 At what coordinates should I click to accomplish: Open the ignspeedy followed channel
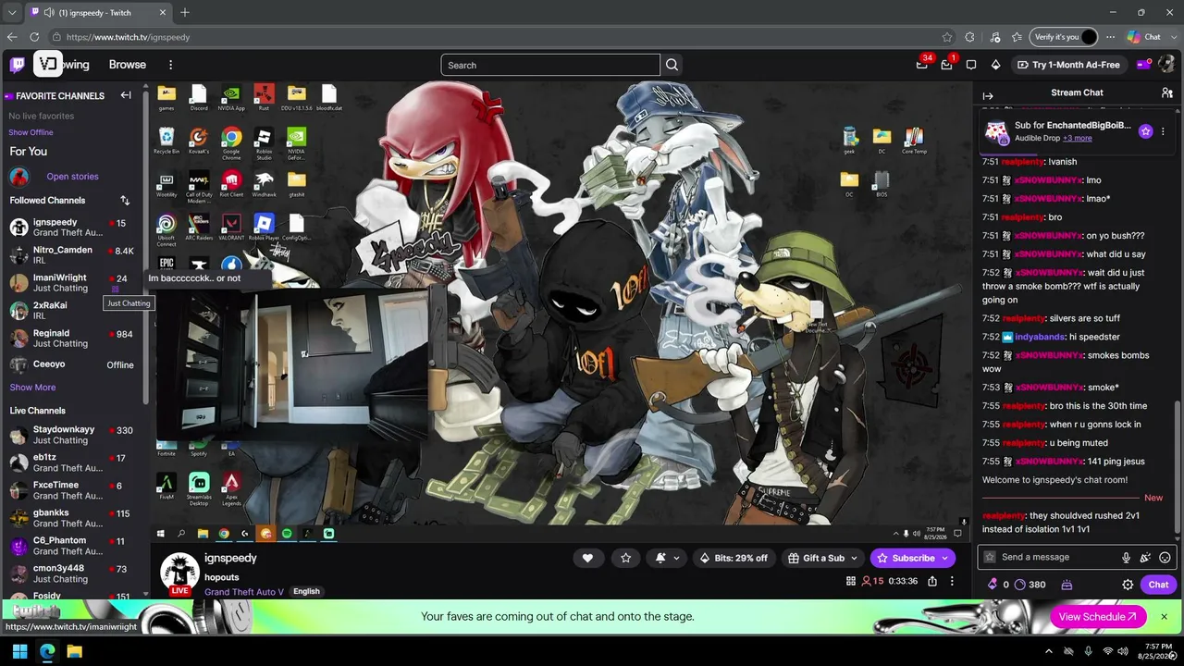(x=72, y=228)
